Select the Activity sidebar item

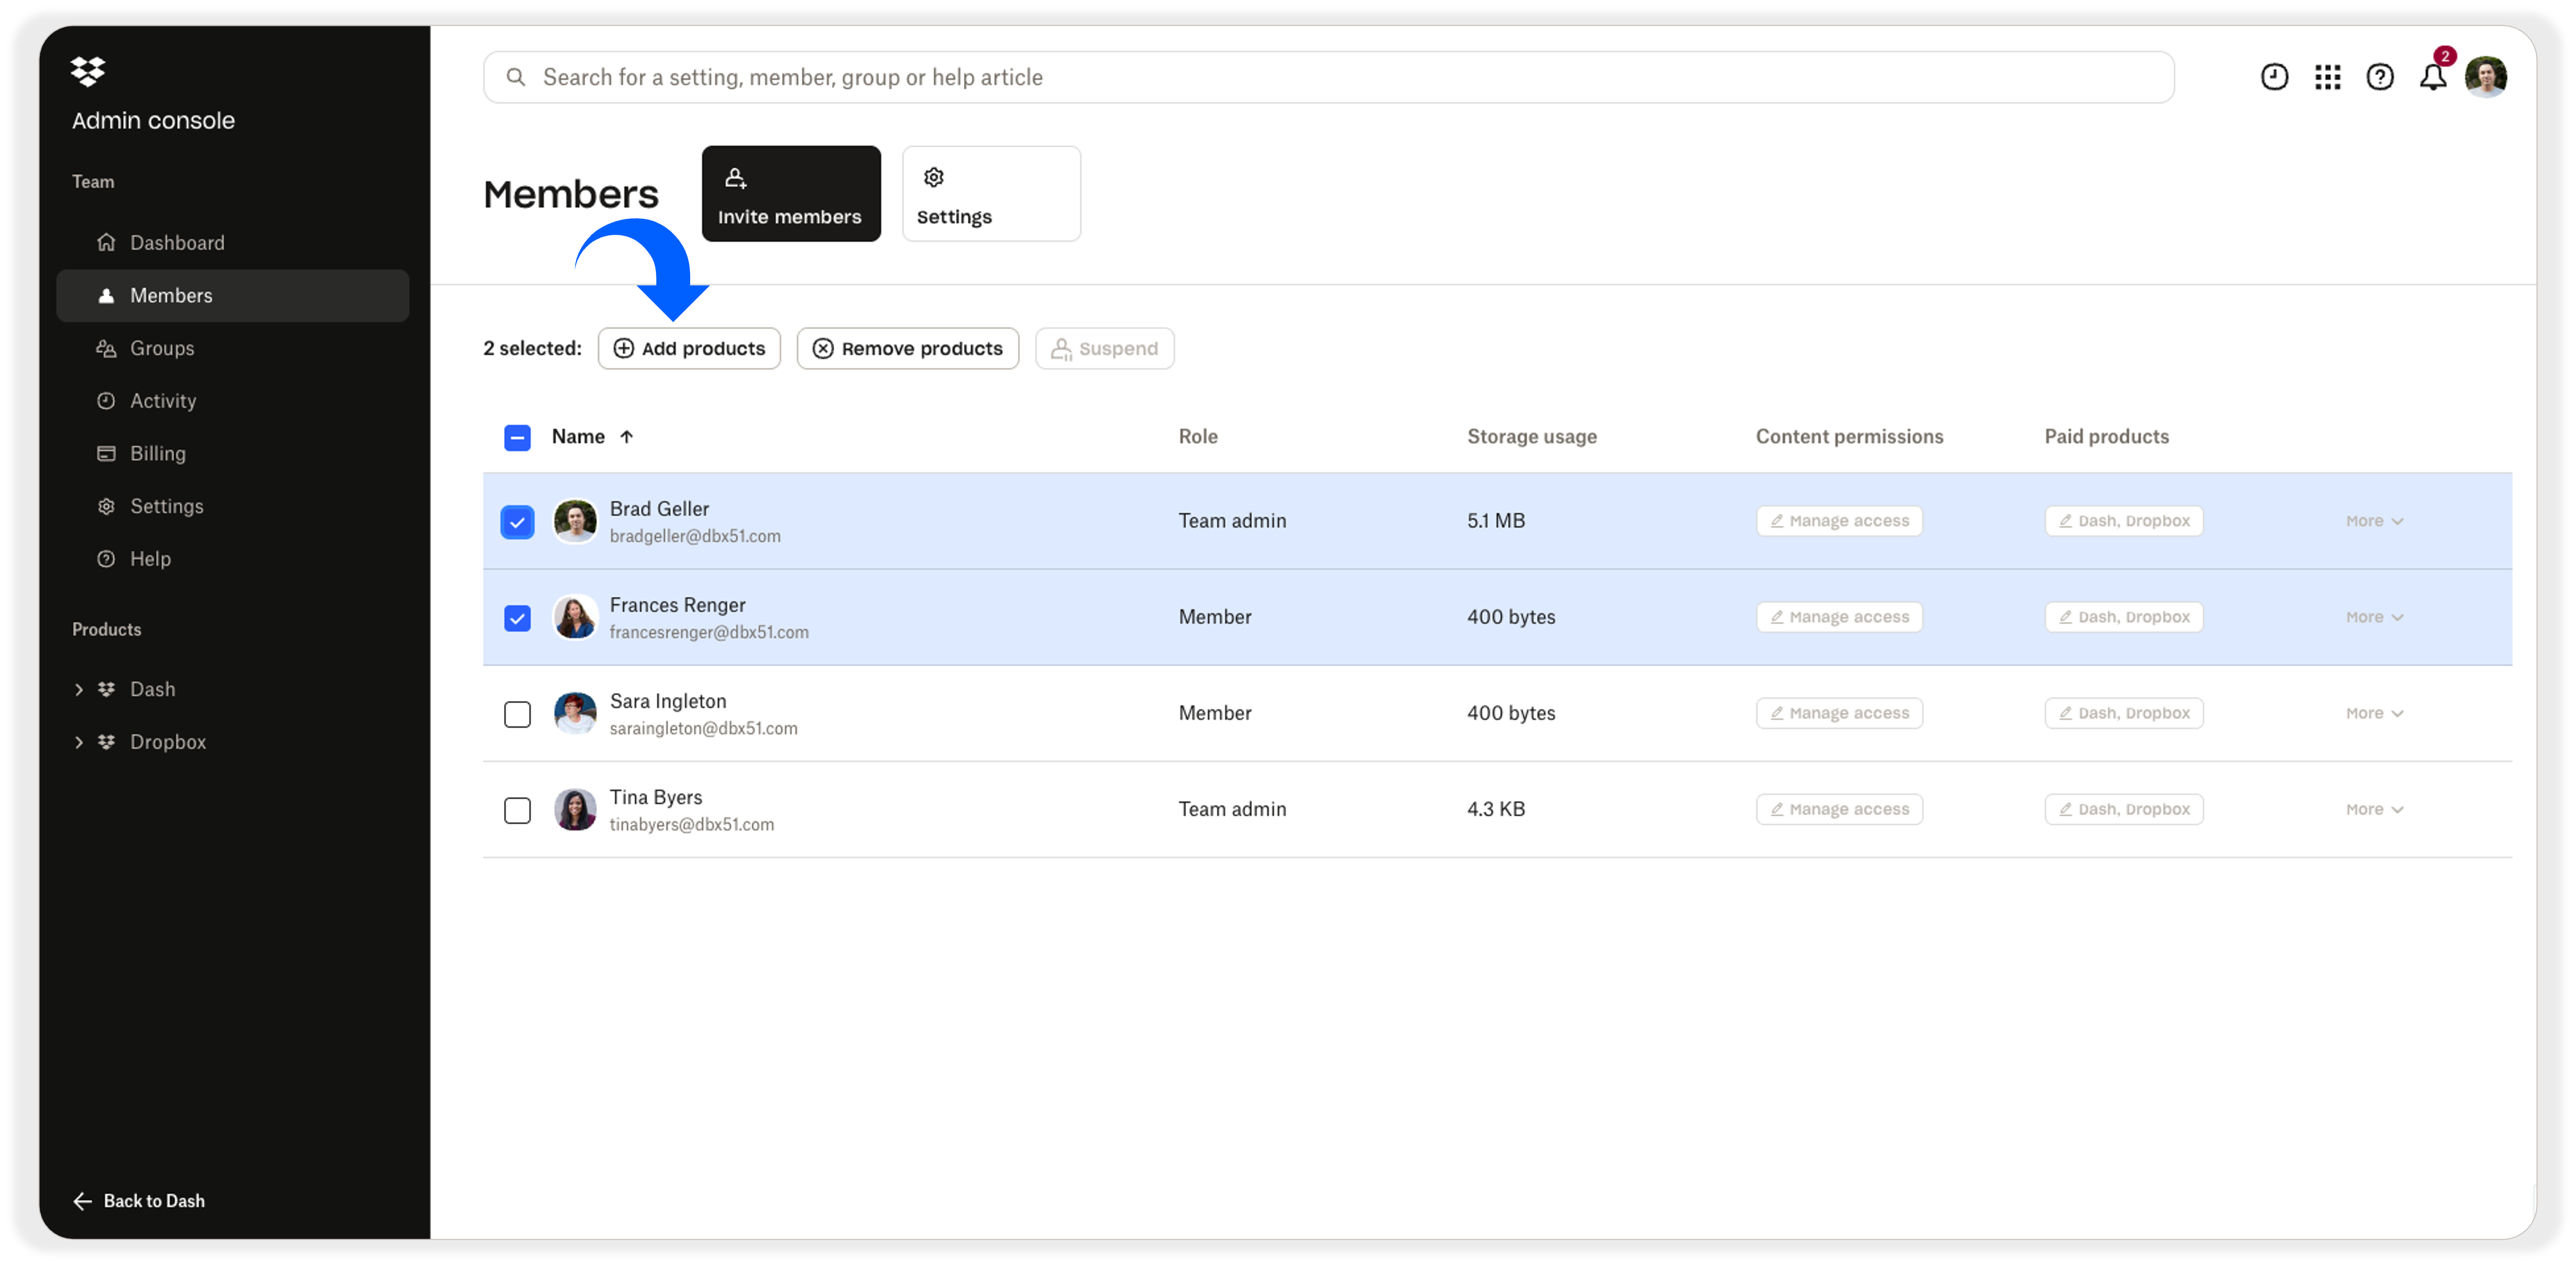[162, 400]
